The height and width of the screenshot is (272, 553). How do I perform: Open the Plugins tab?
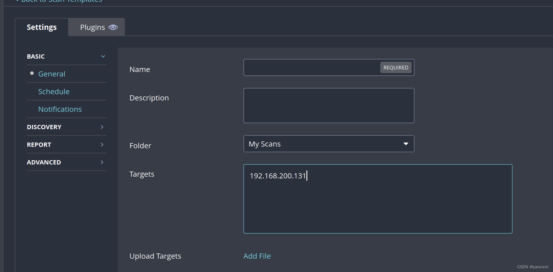tap(96, 27)
